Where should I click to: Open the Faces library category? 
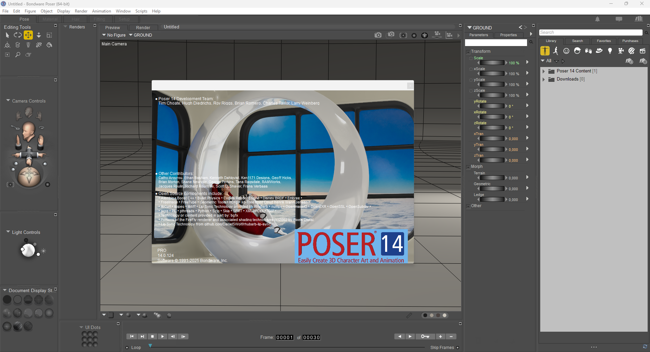(566, 51)
